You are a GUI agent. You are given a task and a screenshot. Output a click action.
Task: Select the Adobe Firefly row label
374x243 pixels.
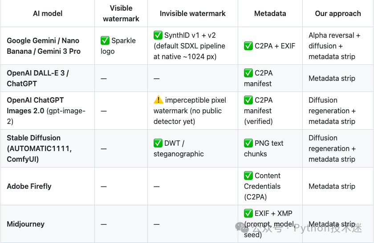pyautogui.click(x=29, y=186)
